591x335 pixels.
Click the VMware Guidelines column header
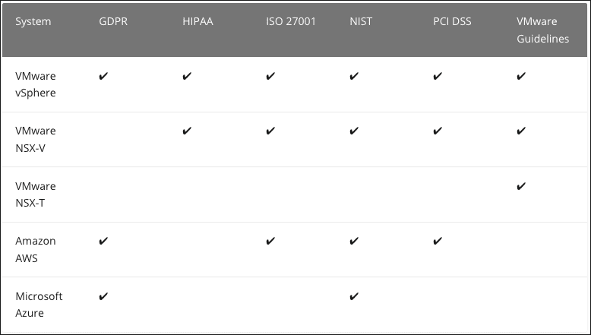(542, 30)
